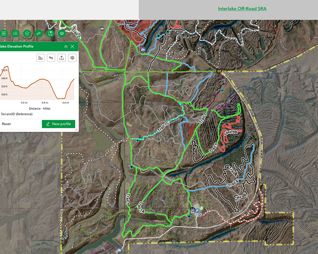Export the elevation profile

[62, 58]
